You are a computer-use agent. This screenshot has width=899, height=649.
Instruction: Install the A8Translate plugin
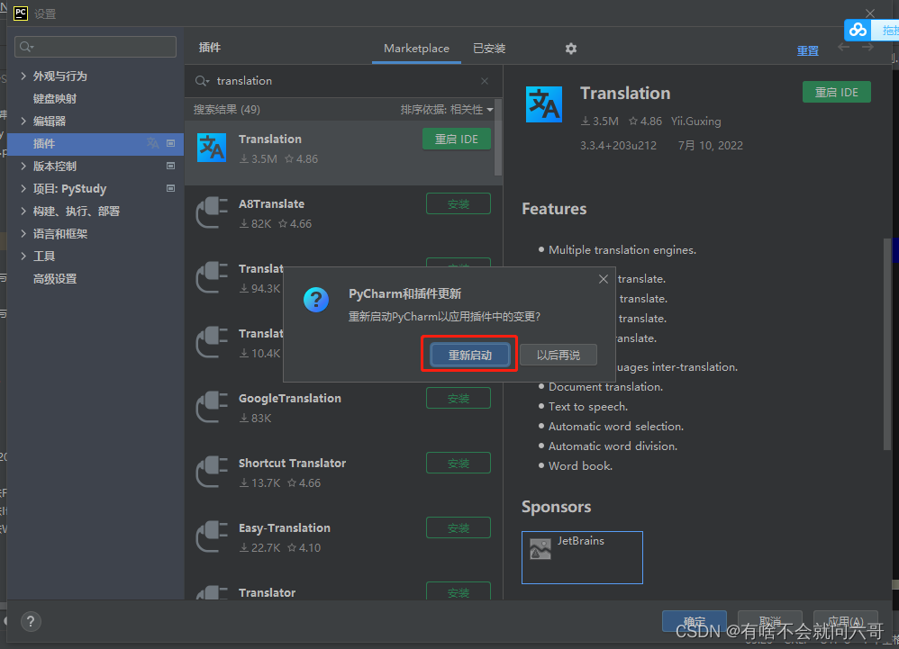459,204
